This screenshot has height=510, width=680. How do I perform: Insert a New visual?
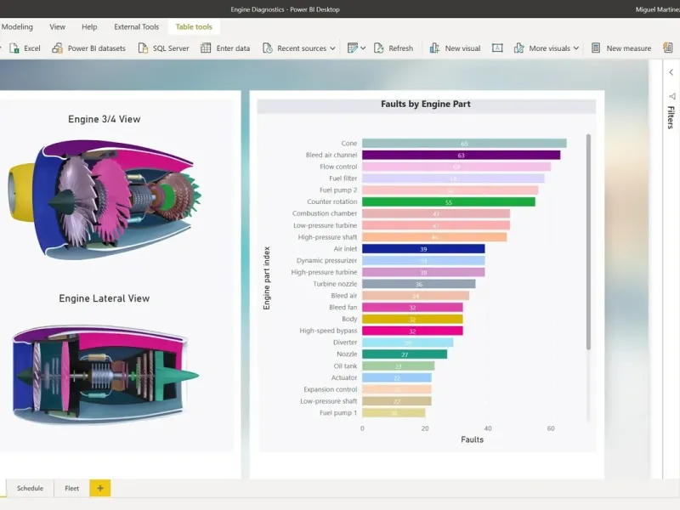click(x=455, y=48)
